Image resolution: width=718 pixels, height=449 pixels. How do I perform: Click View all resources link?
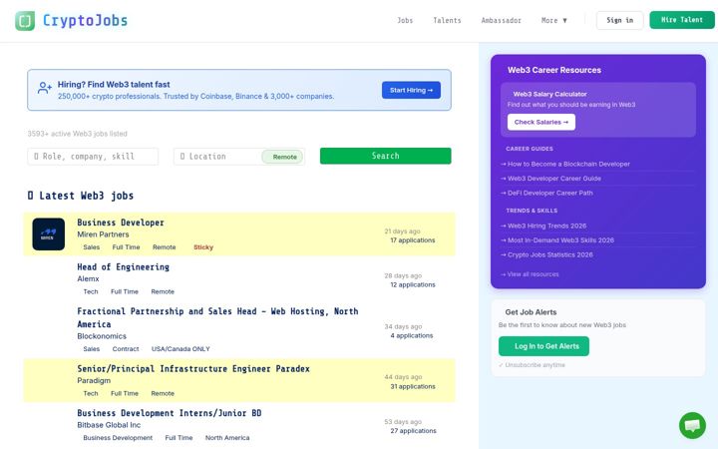tap(530, 274)
